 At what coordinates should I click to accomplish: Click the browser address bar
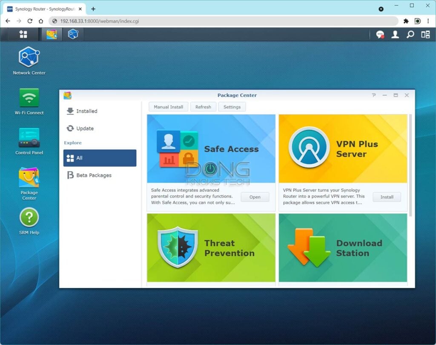pyautogui.click(x=224, y=21)
